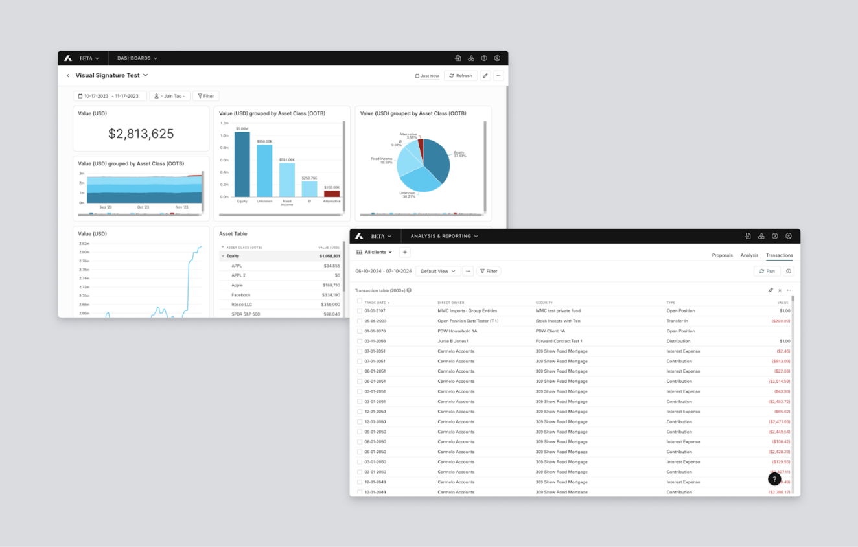Click the info icon next to the Run button
The image size is (858, 547).
coord(789,272)
